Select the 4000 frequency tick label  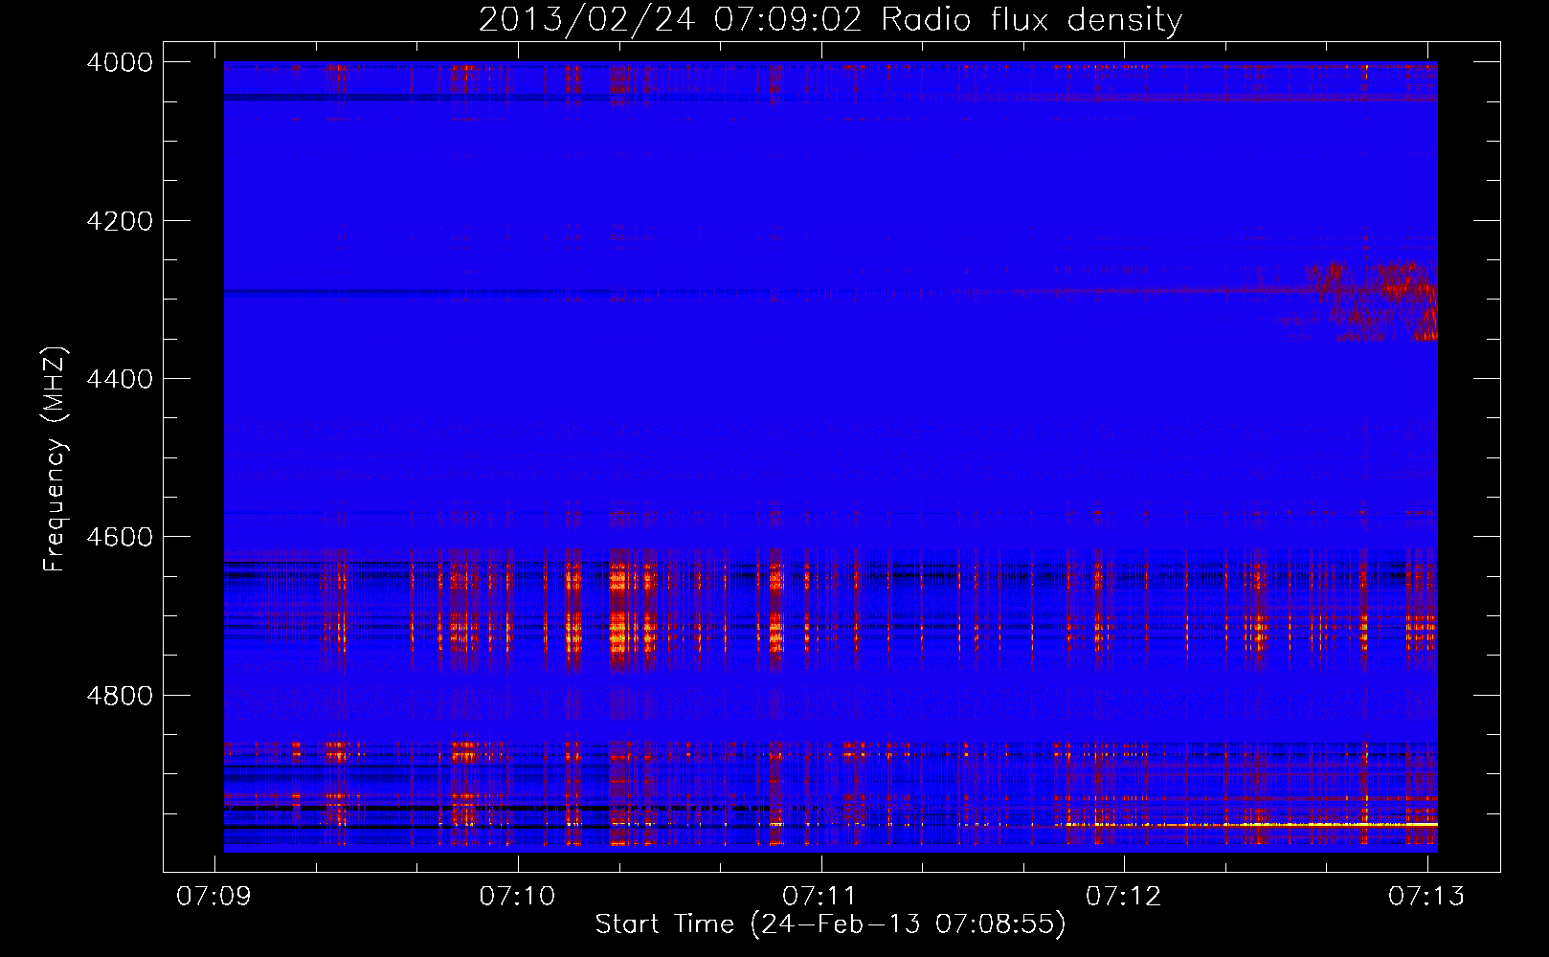(120, 62)
